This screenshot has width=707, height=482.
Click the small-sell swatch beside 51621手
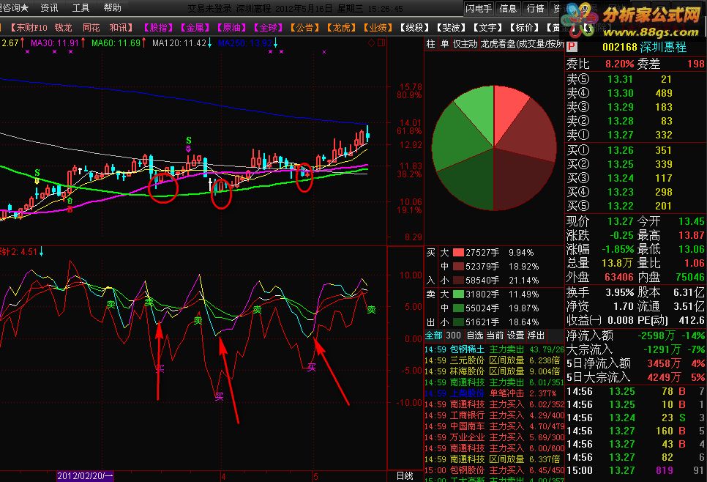click(458, 322)
